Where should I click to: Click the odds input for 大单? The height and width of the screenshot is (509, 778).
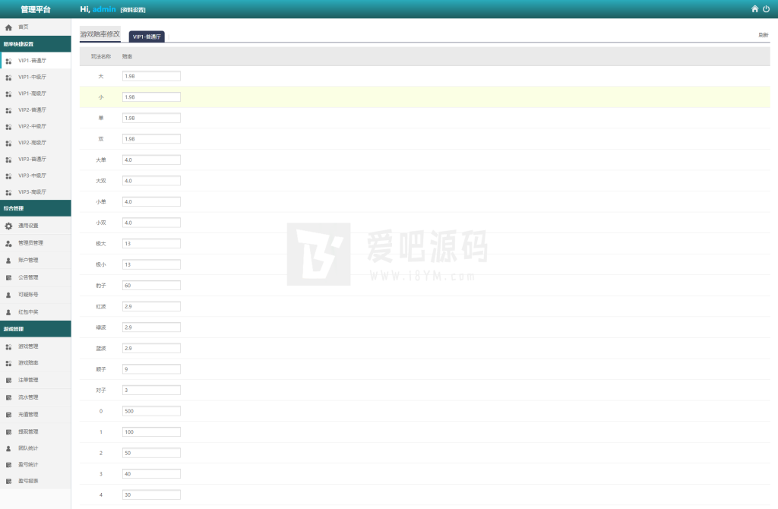click(151, 160)
